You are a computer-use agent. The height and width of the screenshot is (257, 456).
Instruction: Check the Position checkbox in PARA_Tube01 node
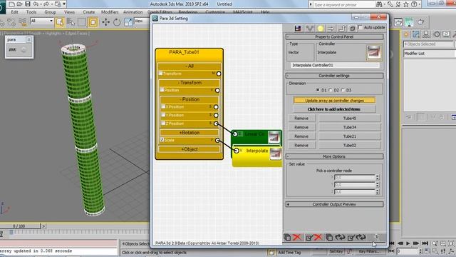click(x=162, y=90)
